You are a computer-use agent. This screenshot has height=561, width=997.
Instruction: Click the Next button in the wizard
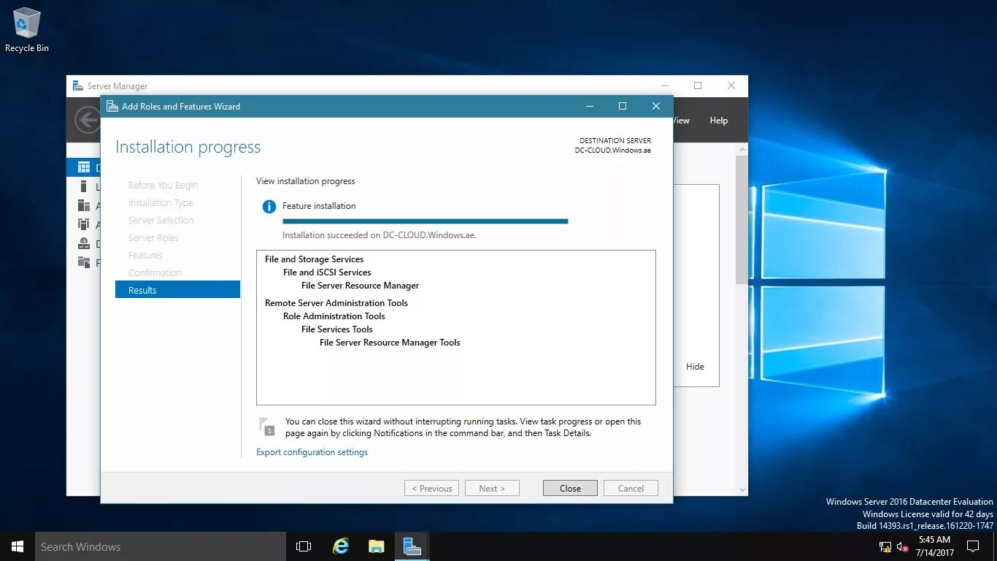click(492, 488)
